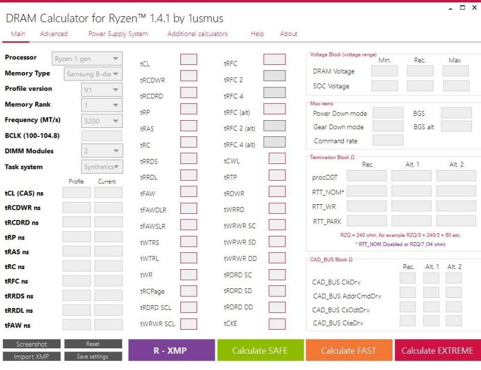
Task: Click DRAM Voltage Rec. field
Action: pyautogui.click(x=420, y=71)
